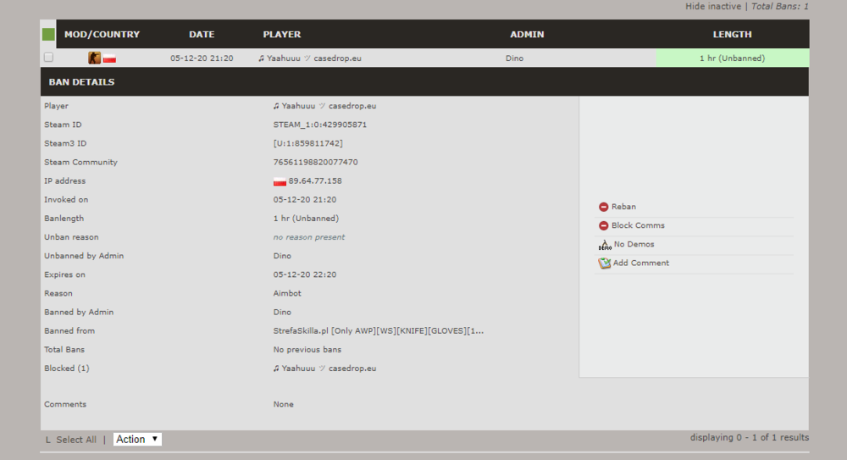Click the Banned by Admin value Dino

coord(282,313)
